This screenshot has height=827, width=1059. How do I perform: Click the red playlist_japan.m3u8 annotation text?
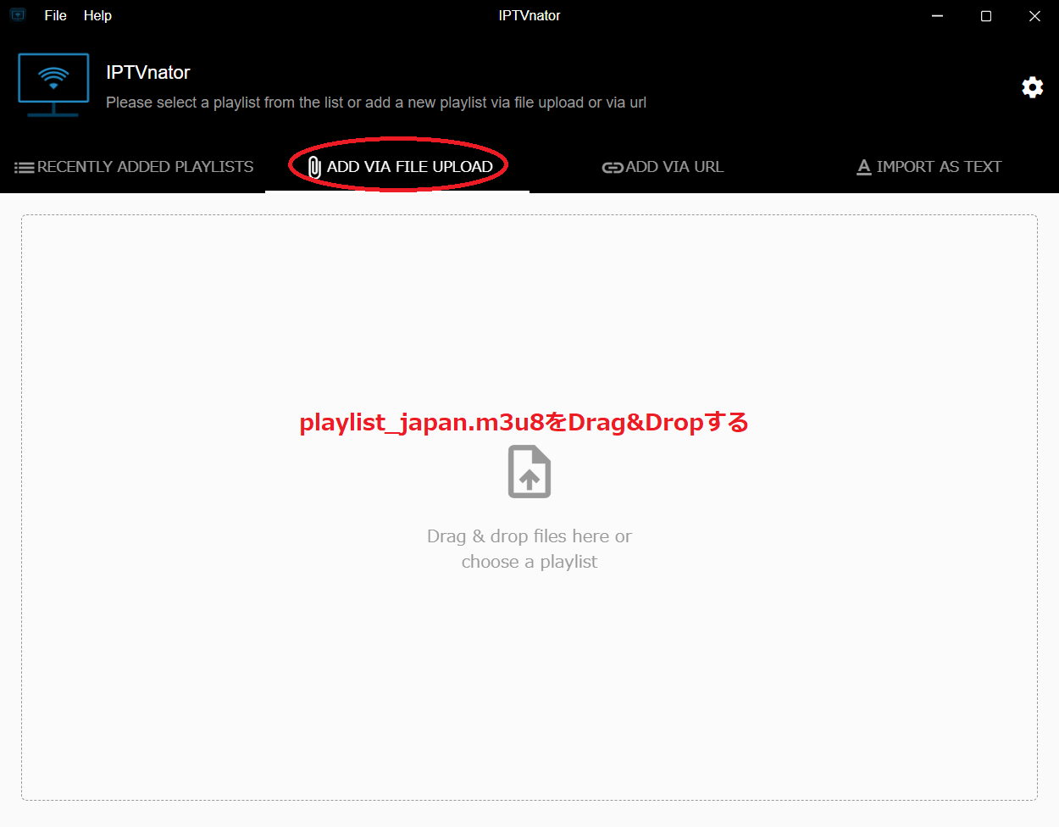click(x=524, y=422)
